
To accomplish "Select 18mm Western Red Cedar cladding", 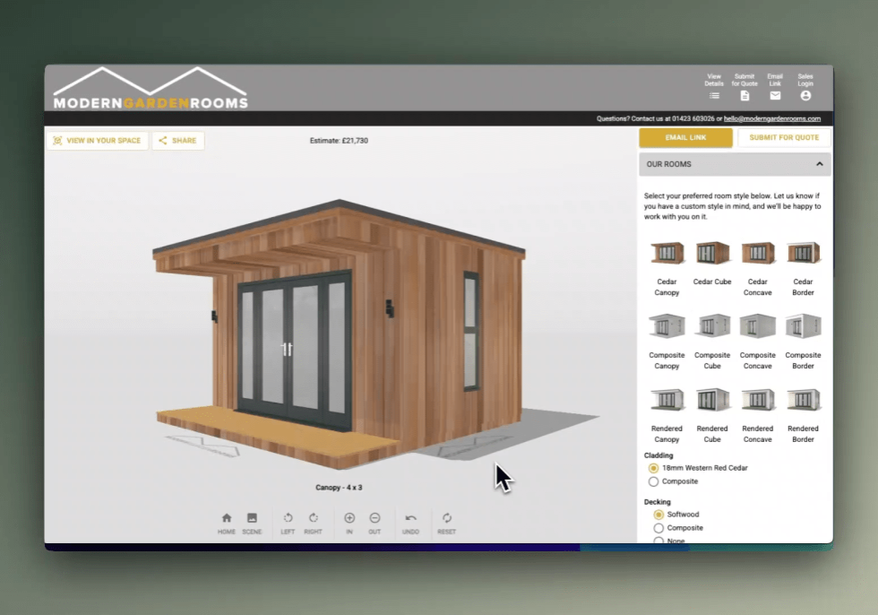I will pos(654,468).
